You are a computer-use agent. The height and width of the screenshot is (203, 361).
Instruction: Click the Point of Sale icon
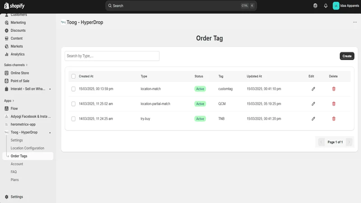point(6,81)
